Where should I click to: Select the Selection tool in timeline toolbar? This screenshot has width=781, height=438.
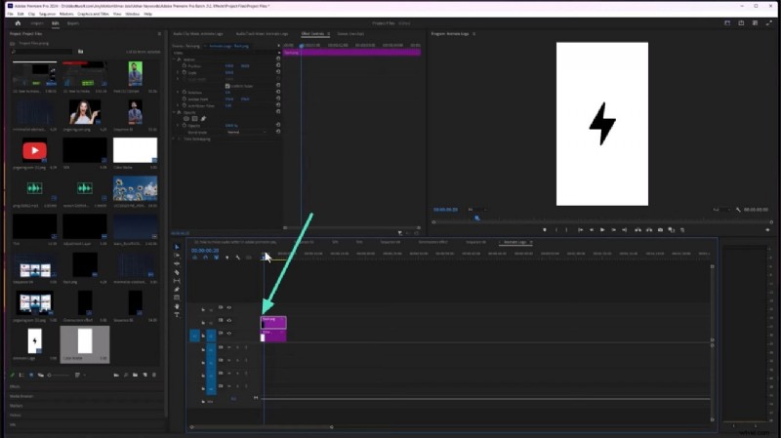[177, 247]
